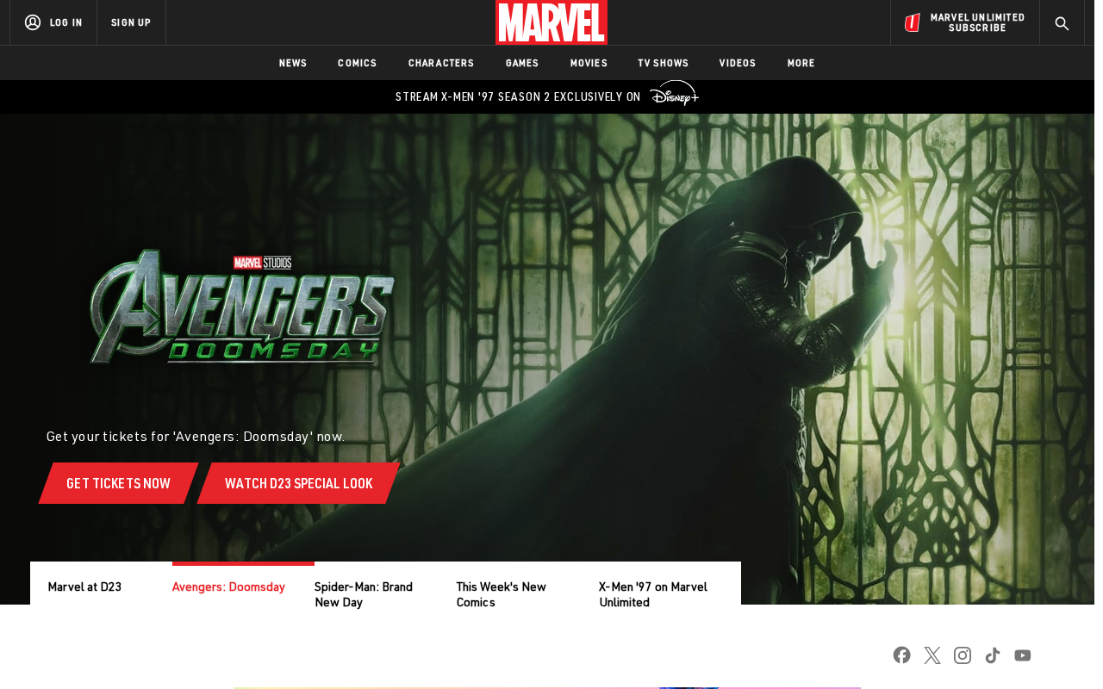This screenshot has height=689, width=1103.
Task: Click Watch D23 Special Look button
Action: click(x=299, y=483)
